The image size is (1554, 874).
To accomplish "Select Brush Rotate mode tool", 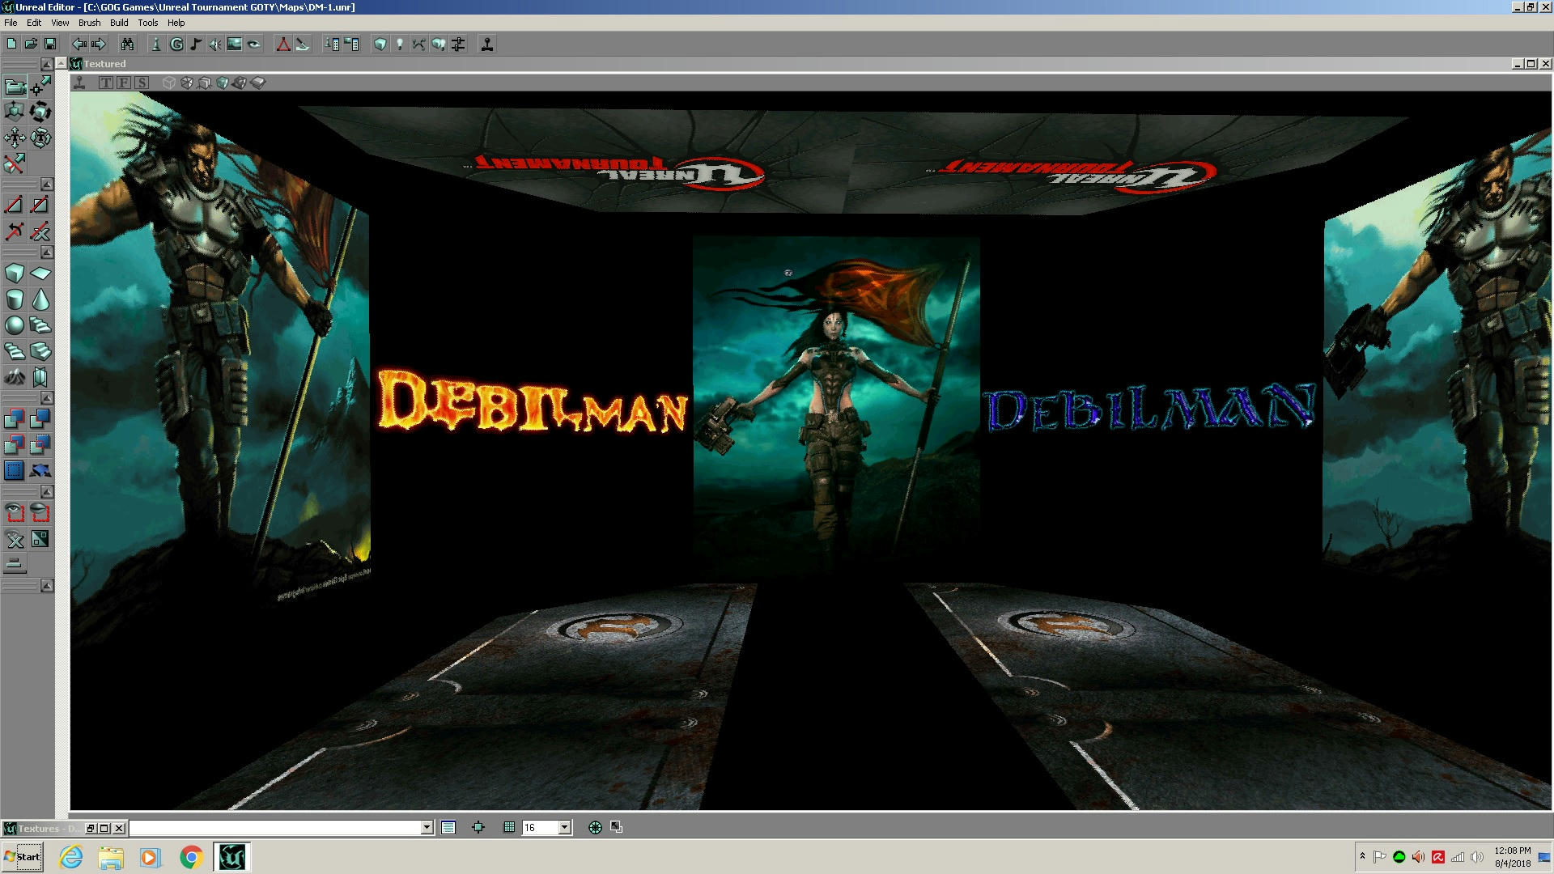I will (40, 112).
